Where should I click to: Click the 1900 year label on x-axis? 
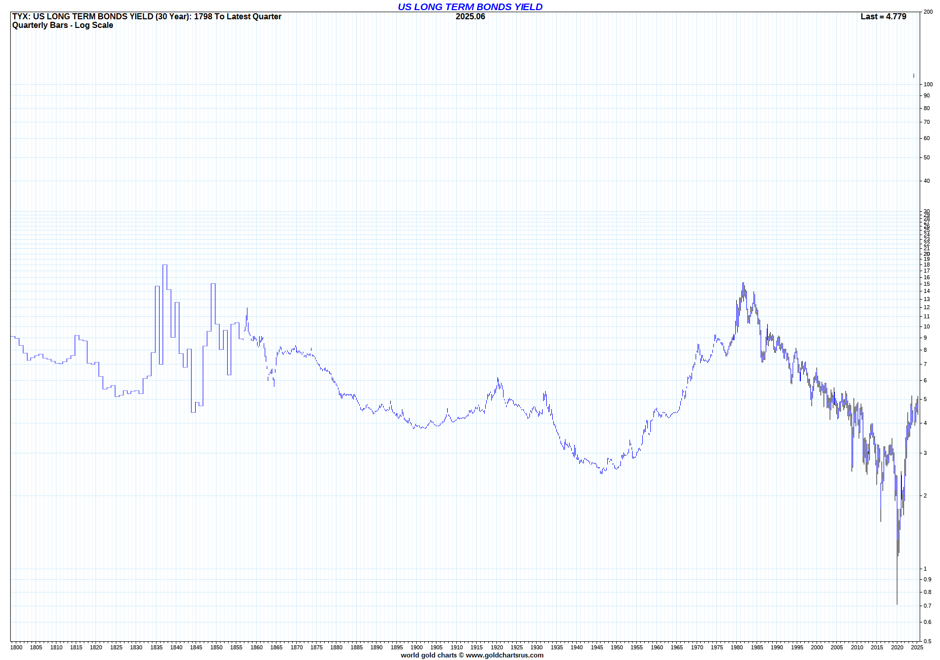(417, 647)
